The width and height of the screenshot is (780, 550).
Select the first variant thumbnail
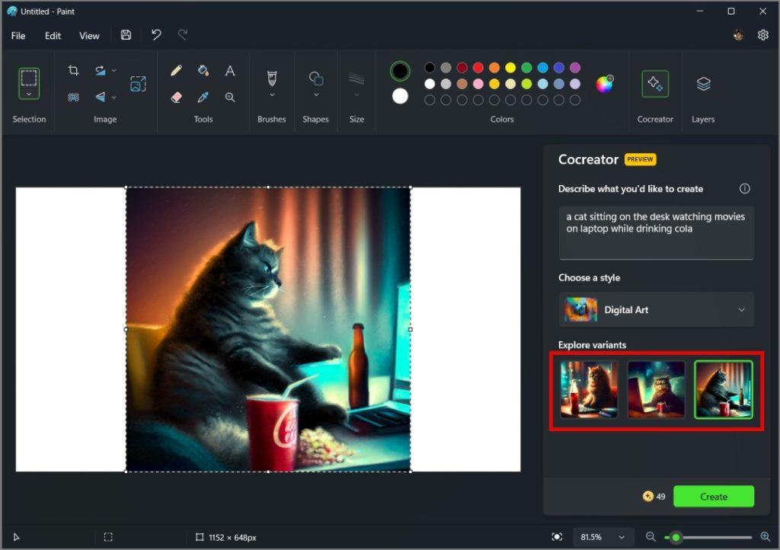[589, 389]
